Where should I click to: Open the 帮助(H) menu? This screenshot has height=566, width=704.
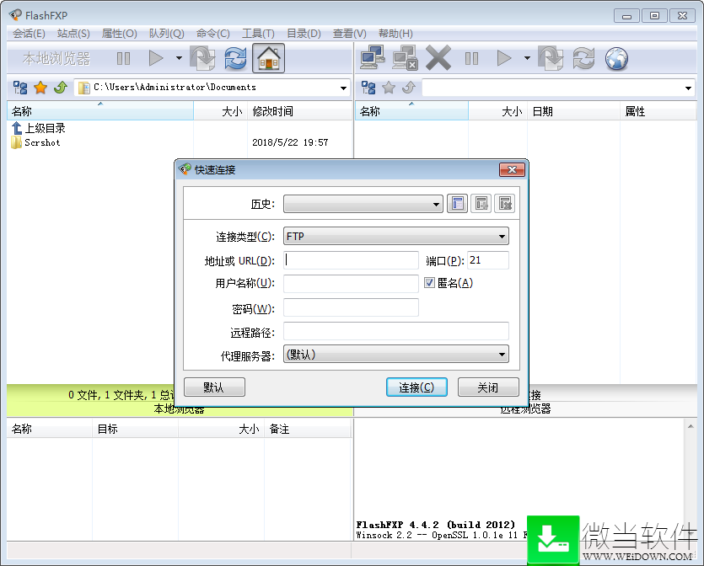(x=395, y=34)
